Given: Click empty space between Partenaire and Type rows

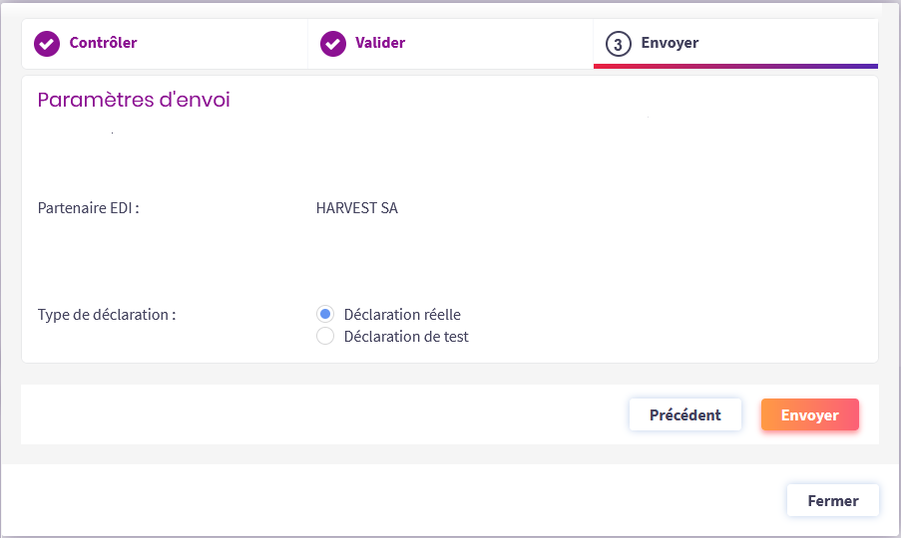Looking at the screenshot, I should pyautogui.click(x=449, y=261).
